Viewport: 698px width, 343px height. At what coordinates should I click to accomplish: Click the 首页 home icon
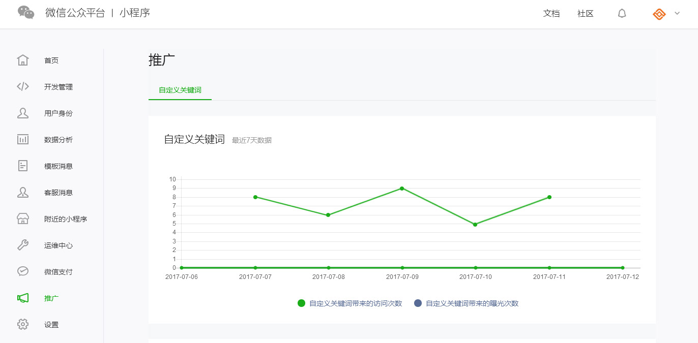23,60
